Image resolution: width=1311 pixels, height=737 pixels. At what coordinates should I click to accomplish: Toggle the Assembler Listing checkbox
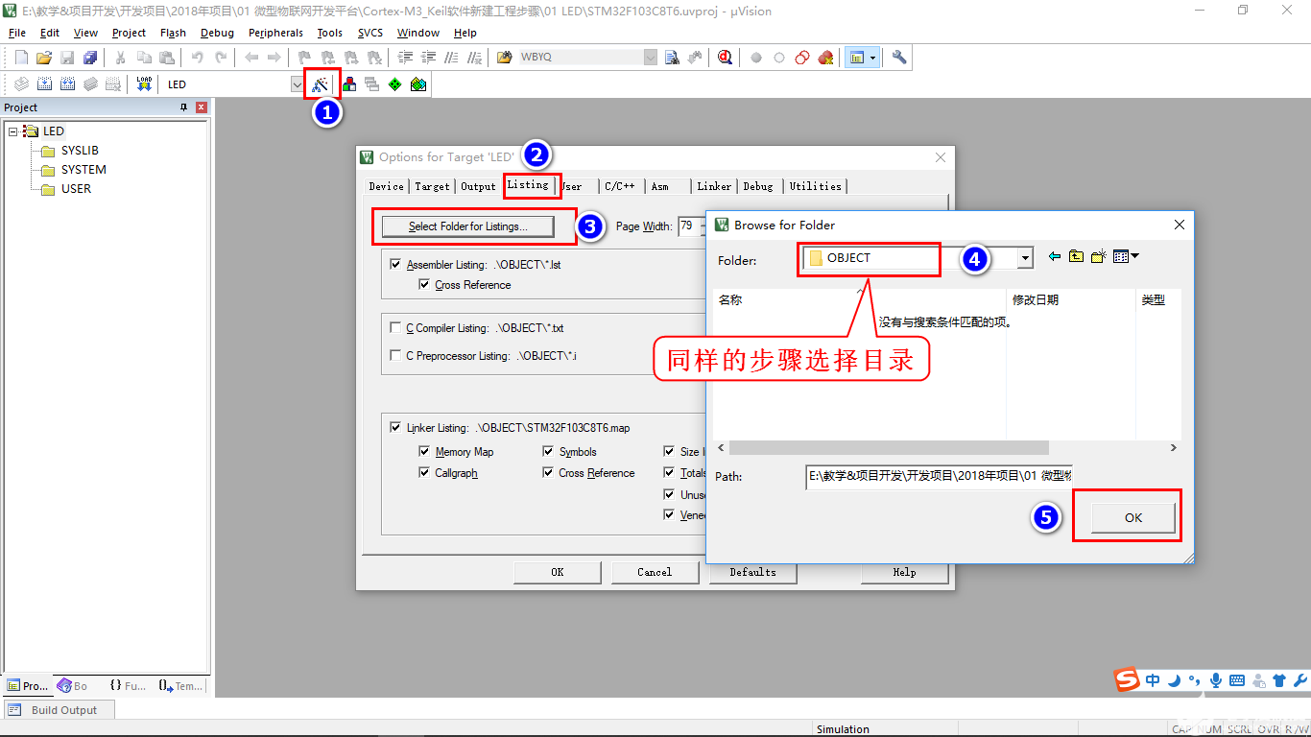(395, 264)
